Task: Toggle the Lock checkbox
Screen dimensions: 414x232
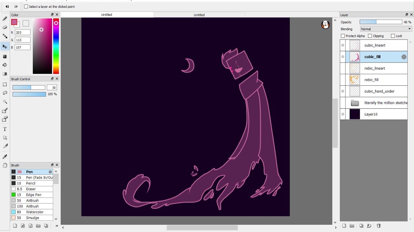Action: [393, 36]
